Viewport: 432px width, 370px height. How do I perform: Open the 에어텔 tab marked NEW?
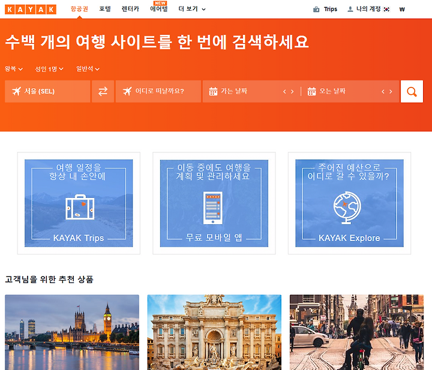(x=159, y=9)
